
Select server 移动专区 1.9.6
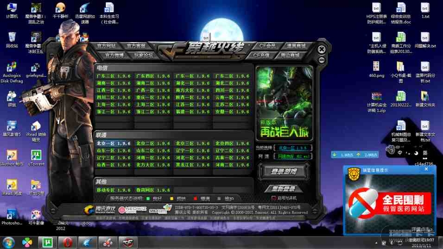pyautogui.click(x=114, y=190)
